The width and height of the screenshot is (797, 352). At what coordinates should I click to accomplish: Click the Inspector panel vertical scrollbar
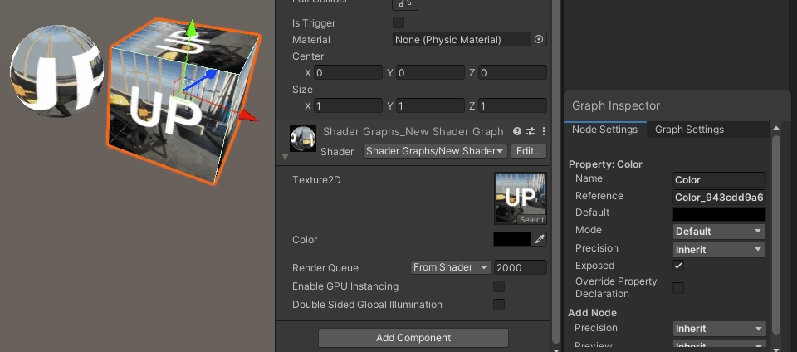coord(555,171)
